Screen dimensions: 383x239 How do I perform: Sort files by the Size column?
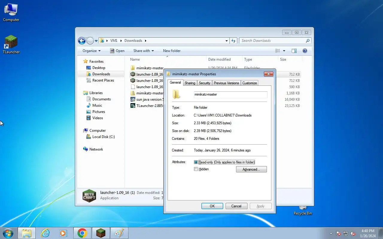pos(290,59)
